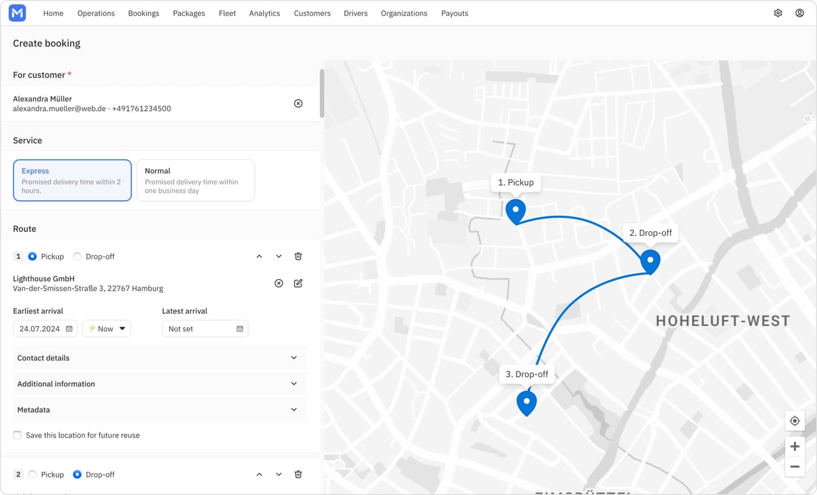This screenshot has width=817, height=495.
Task: Zoom in on the map
Action: tap(794, 447)
